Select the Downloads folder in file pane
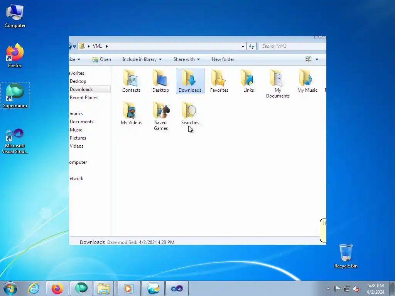Image resolution: width=395 pixels, height=296 pixels. (190, 81)
